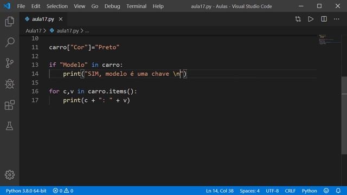The image size is (347, 195).
Task: Select Python 3.8.0 64-bit interpreter
Action: [26, 191]
